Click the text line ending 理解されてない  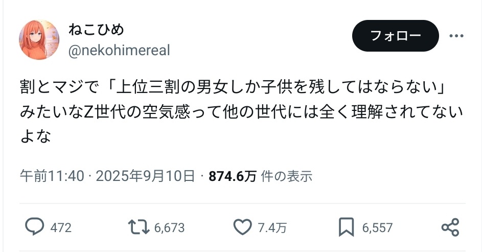(x=241, y=111)
